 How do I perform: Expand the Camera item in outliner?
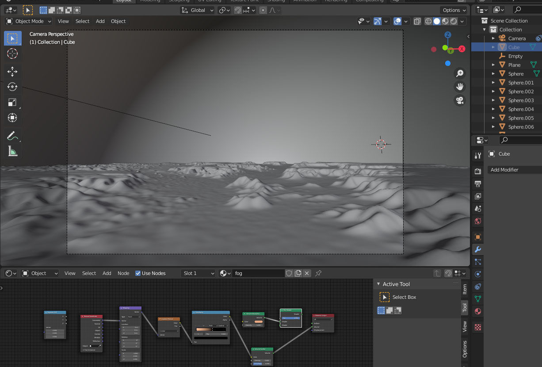click(x=493, y=38)
